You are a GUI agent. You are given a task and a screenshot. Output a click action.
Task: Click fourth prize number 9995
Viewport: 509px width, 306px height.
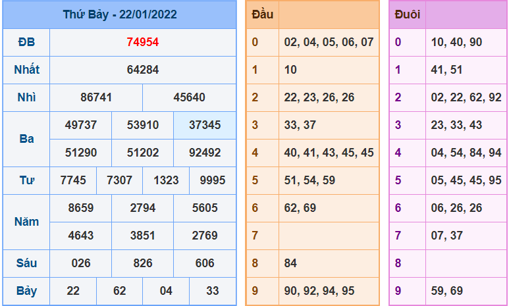coord(212,180)
